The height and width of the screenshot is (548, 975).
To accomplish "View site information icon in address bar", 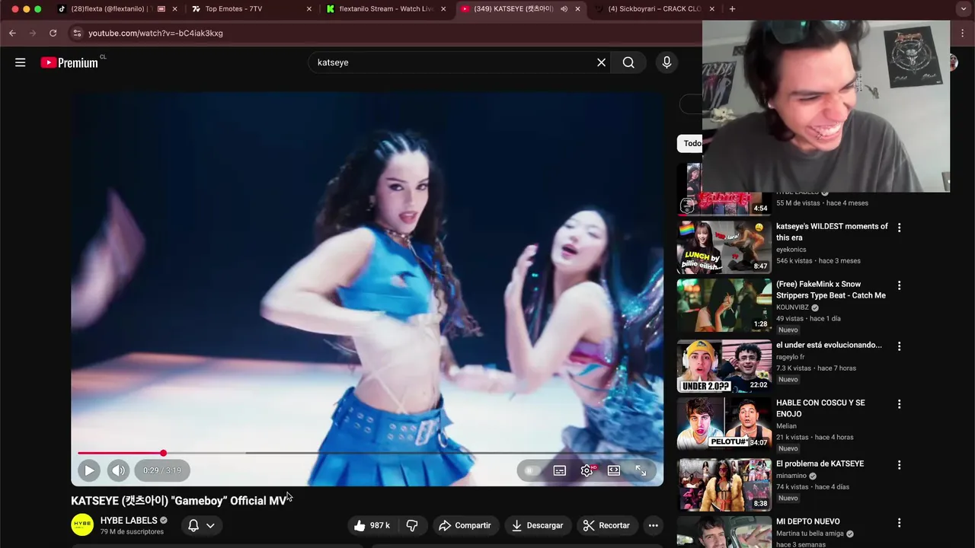I will point(75,33).
